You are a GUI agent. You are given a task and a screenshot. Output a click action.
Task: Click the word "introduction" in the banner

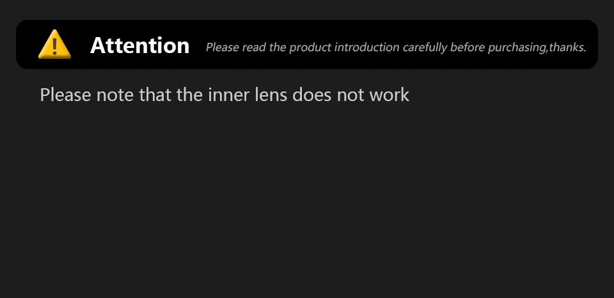(367, 47)
